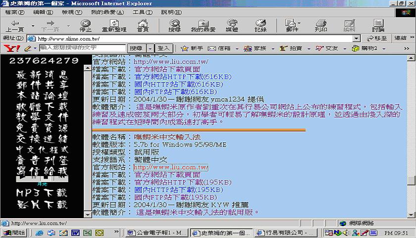Expand the 拍賣 dropdown arrow

pyautogui.click(x=309, y=48)
